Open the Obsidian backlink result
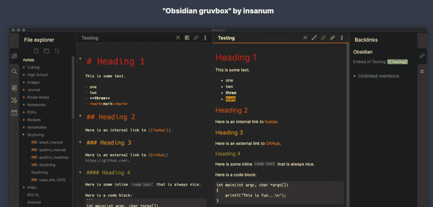433x207 pixels. pyautogui.click(x=363, y=52)
